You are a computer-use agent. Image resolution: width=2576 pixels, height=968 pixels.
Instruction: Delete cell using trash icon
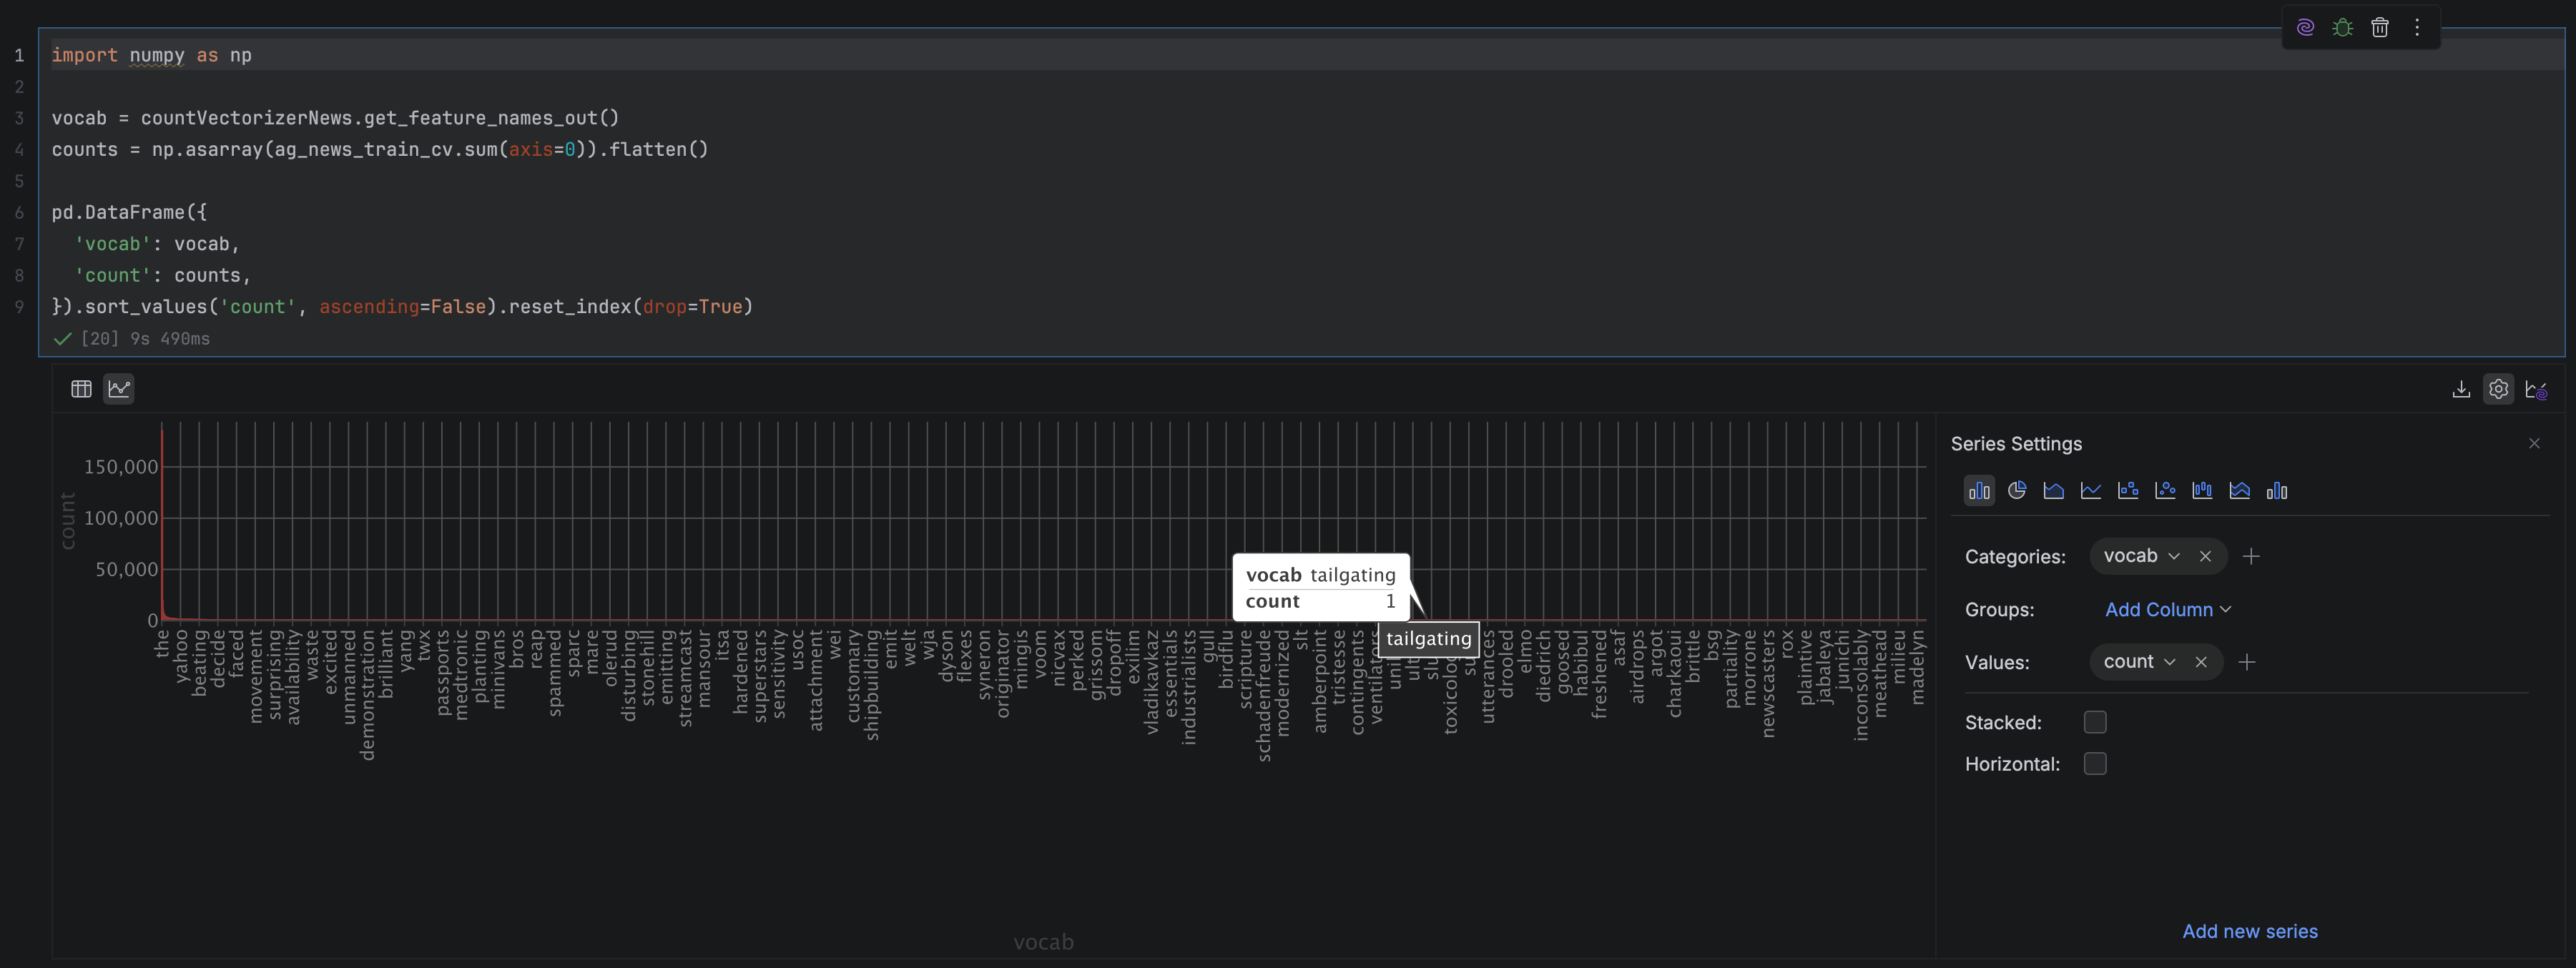tap(2379, 27)
